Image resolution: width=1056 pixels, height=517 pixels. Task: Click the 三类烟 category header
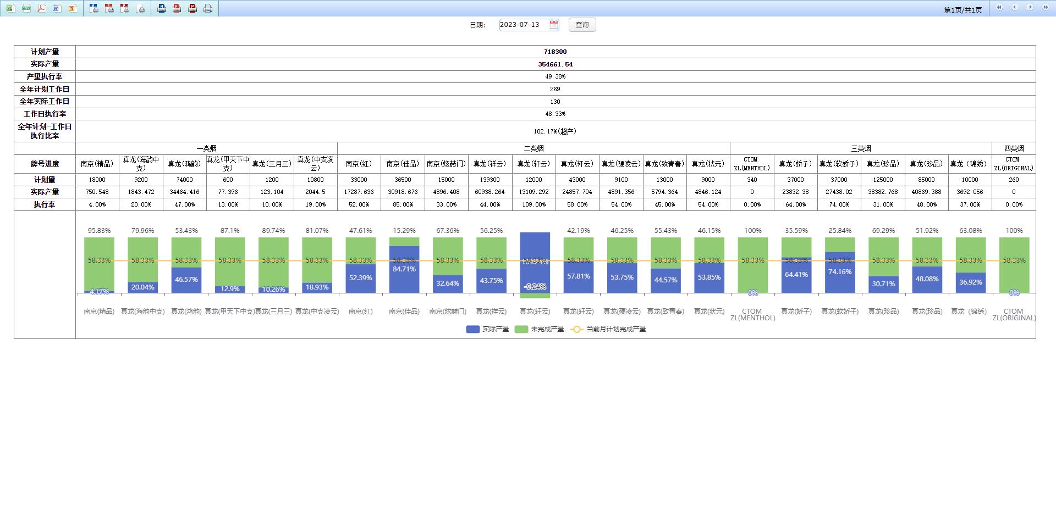861,148
